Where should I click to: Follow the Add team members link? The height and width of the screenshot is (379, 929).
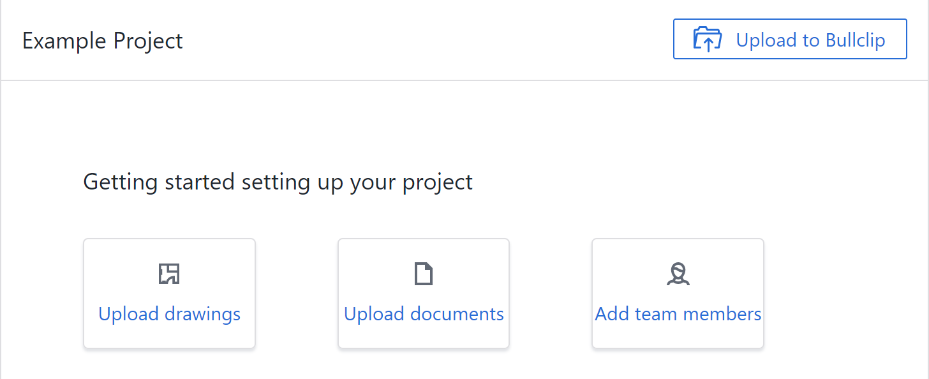point(678,314)
